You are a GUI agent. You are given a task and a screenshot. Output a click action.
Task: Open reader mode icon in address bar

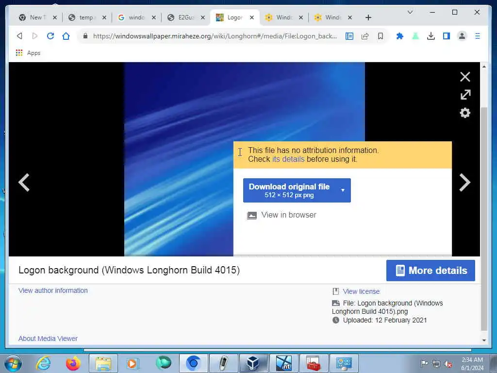click(349, 36)
